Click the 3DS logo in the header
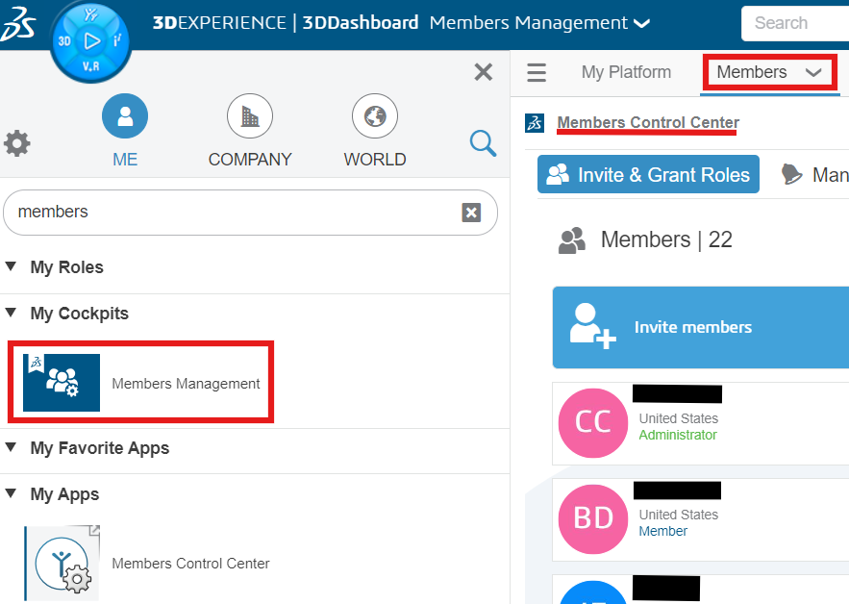The width and height of the screenshot is (849, 604). (18, 25)
